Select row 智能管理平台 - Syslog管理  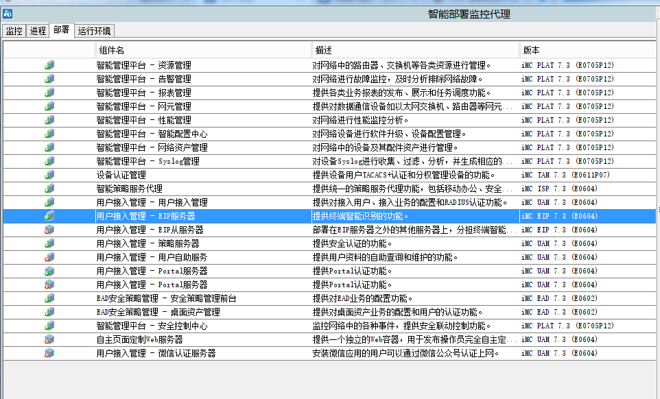(x=329, y=161)
